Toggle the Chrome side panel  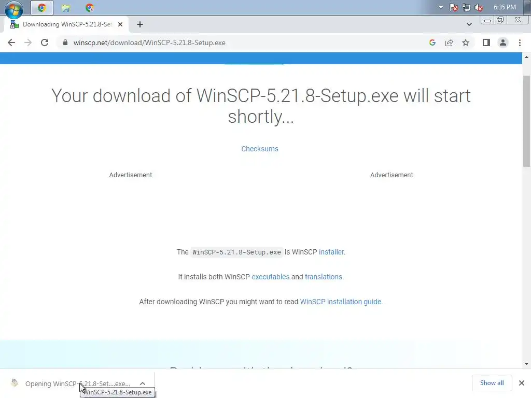click(486, 42)
